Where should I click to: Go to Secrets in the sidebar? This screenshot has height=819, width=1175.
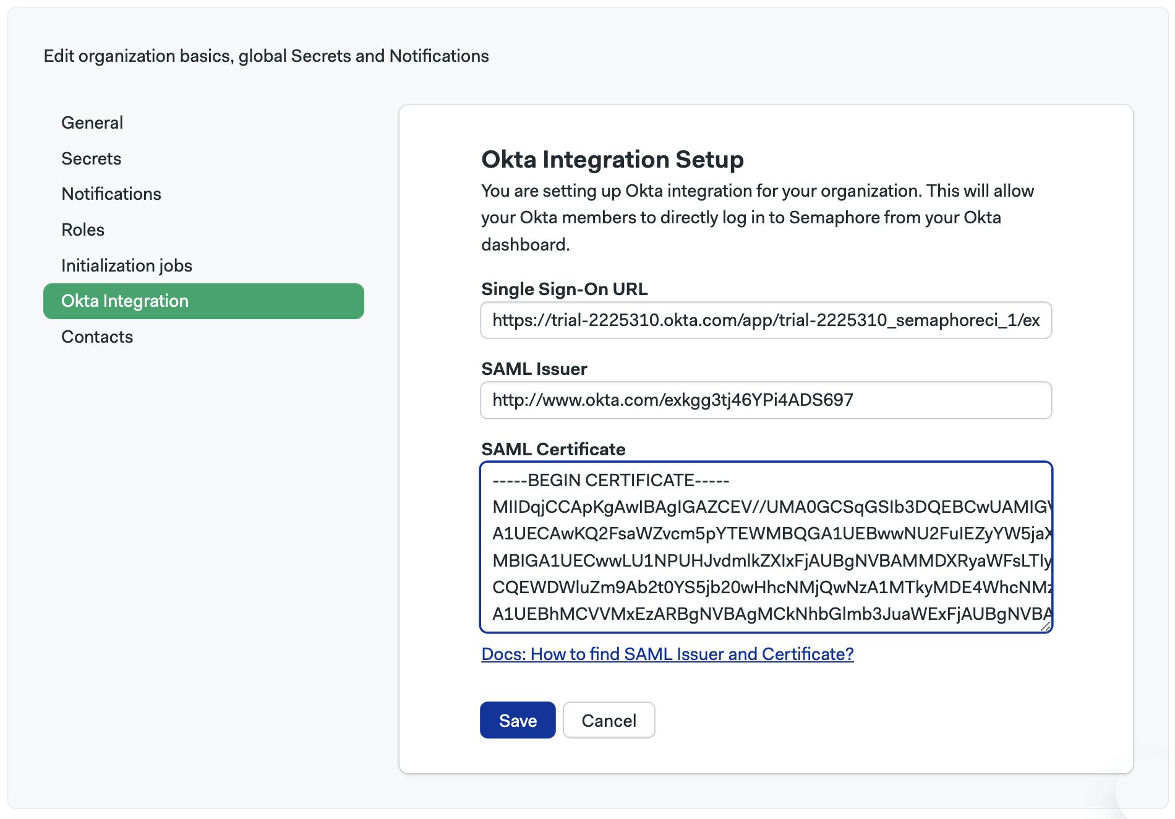pos(92,158)
